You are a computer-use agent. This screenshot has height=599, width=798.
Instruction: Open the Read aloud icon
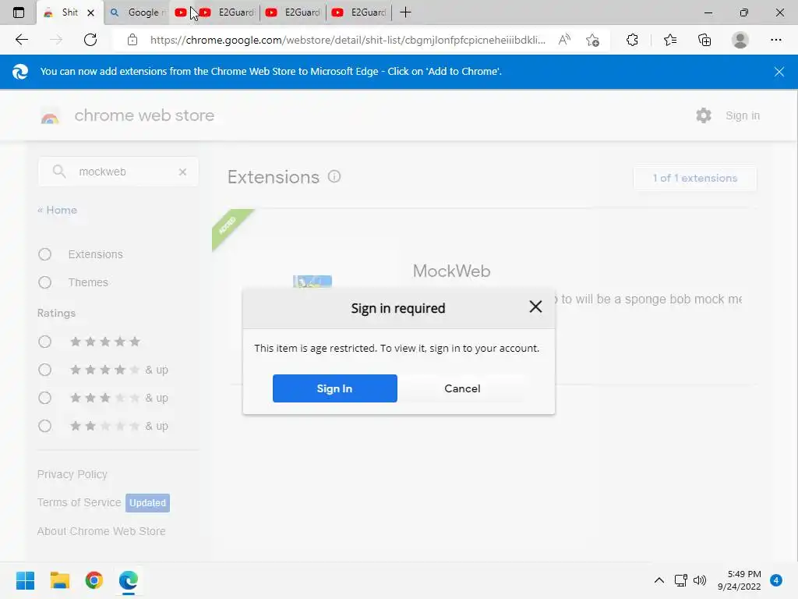(564, 40)
